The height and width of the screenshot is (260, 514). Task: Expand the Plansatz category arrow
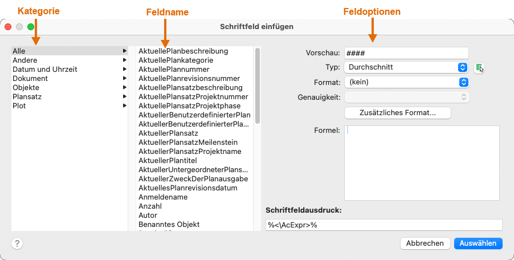click(125, 97)
